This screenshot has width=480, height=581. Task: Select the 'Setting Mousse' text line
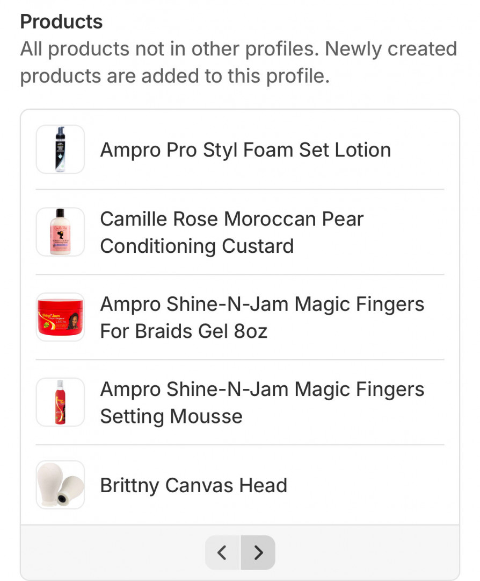171,416
